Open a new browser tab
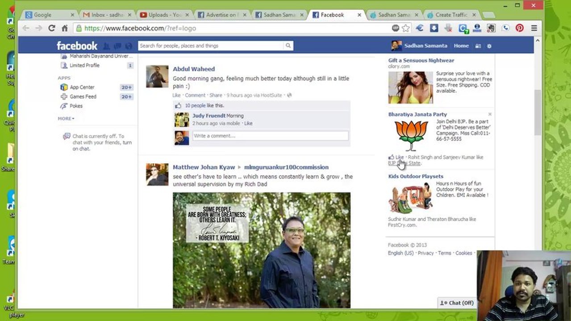Screen dimensions: 571x321 coord(489,15)
